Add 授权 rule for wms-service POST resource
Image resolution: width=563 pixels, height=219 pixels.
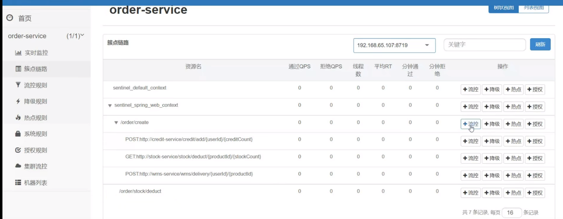pyautogui.click(x=535, y=176)
